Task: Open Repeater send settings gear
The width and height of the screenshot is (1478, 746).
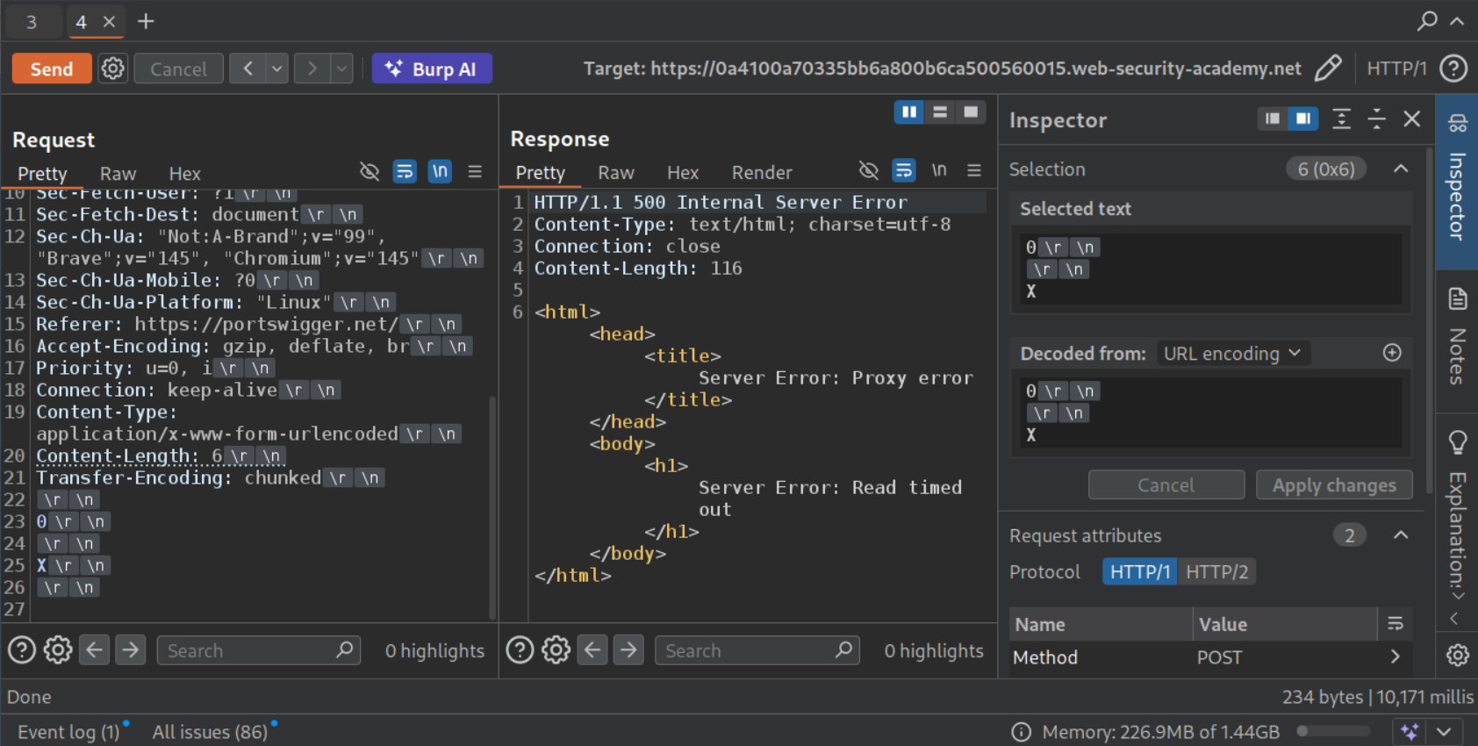Action: pos(112,68)
